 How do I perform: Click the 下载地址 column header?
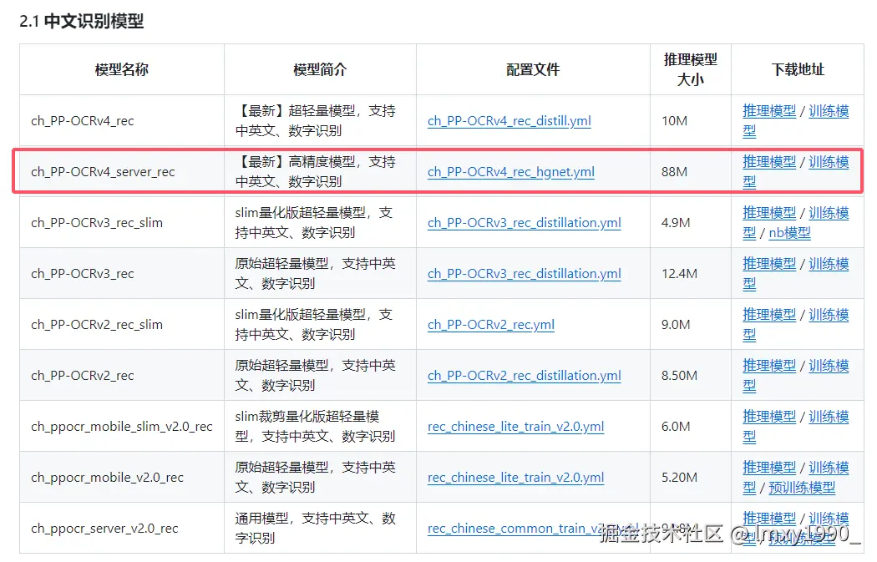pos(798,69)
